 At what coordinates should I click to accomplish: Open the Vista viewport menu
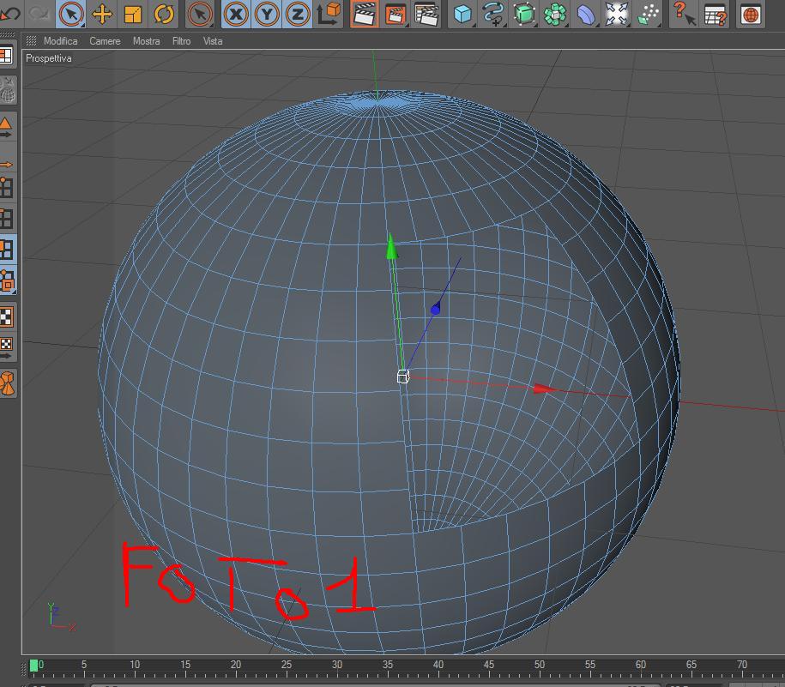click(213, 41)
